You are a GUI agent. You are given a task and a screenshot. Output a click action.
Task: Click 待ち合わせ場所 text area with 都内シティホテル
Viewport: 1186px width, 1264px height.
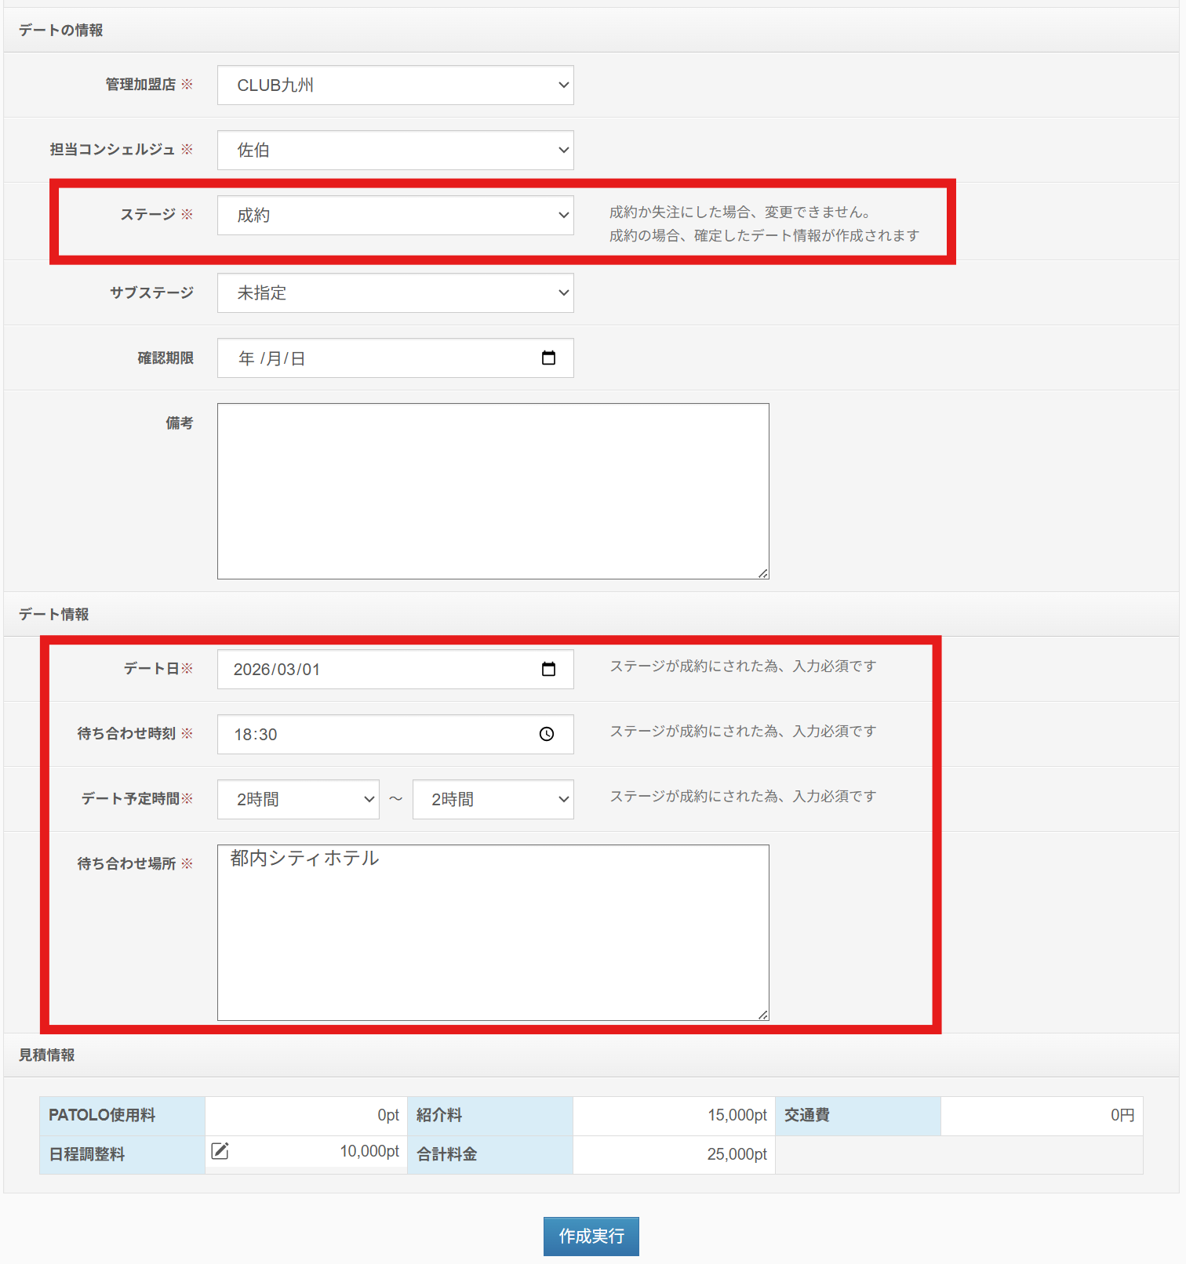click(493, 932)
